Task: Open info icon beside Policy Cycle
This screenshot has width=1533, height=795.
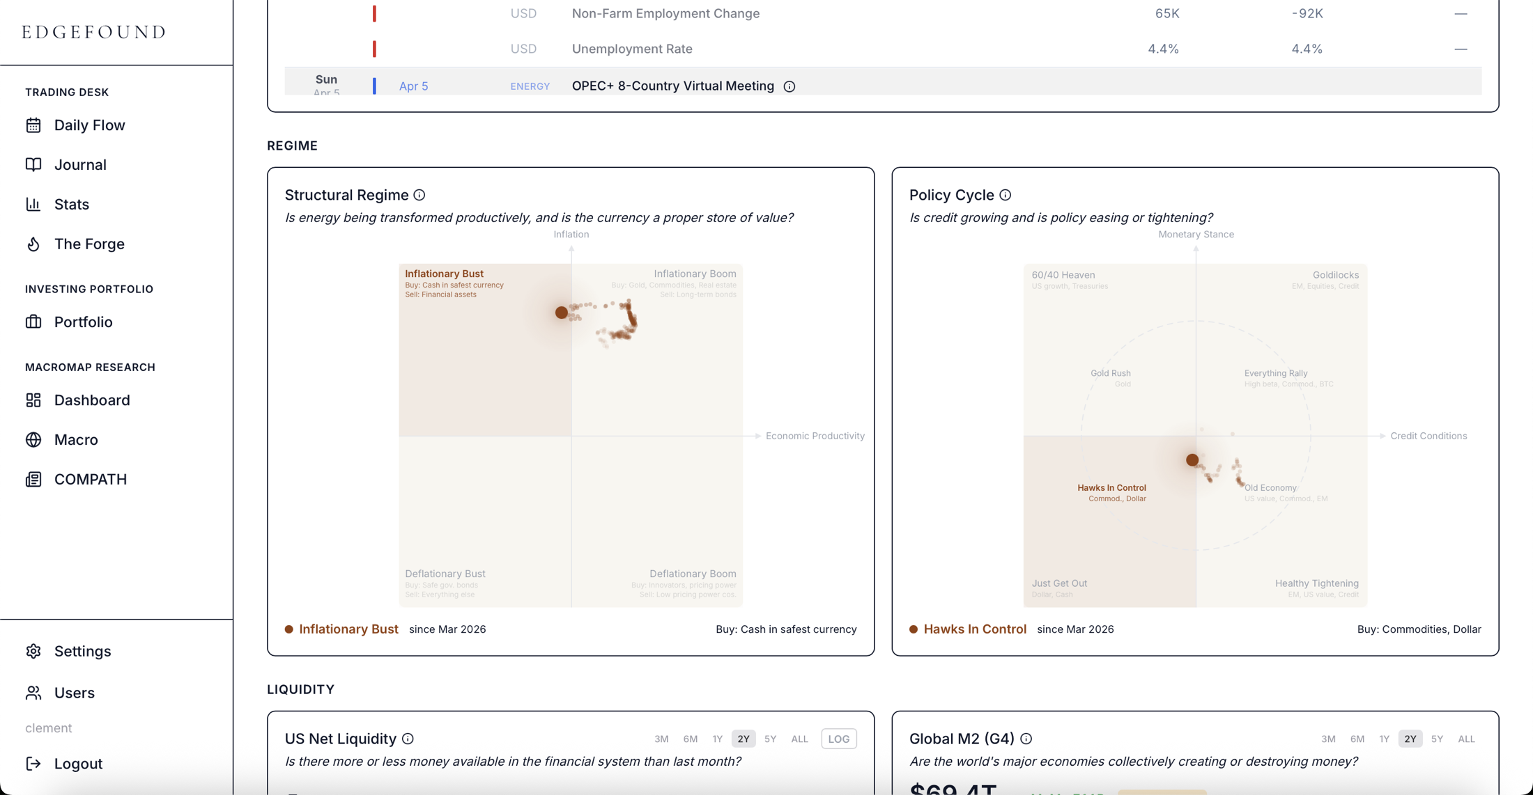Action: 1006,195
